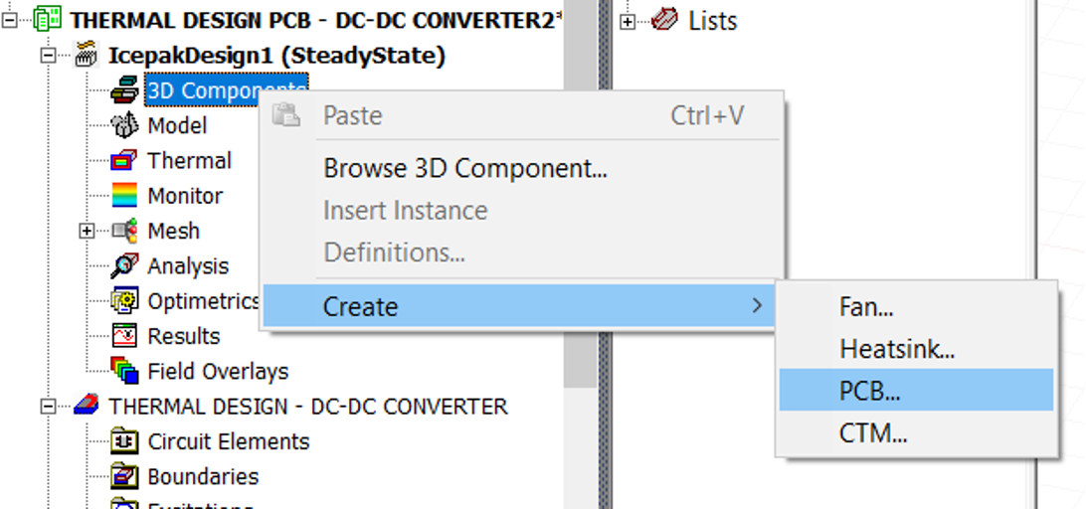The height and width of the screenshot is (509, 1086).
Task: Choose Fan... in the Create submenu
Action: coord(866,306)
